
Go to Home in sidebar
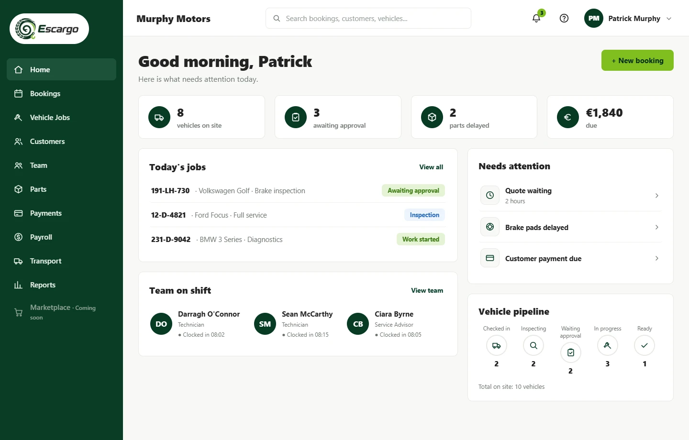point(61,69)
